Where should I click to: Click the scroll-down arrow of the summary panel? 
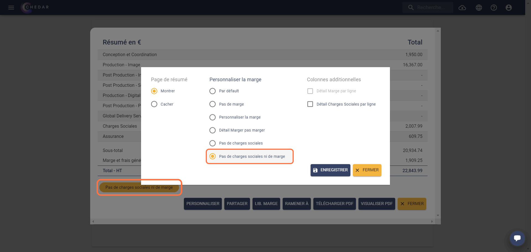[438, 215]
